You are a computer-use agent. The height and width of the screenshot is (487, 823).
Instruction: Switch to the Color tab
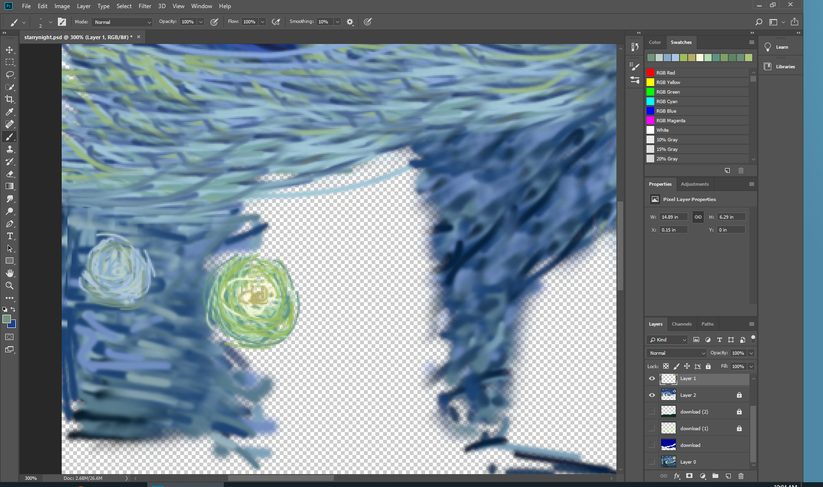click(655, 42)
